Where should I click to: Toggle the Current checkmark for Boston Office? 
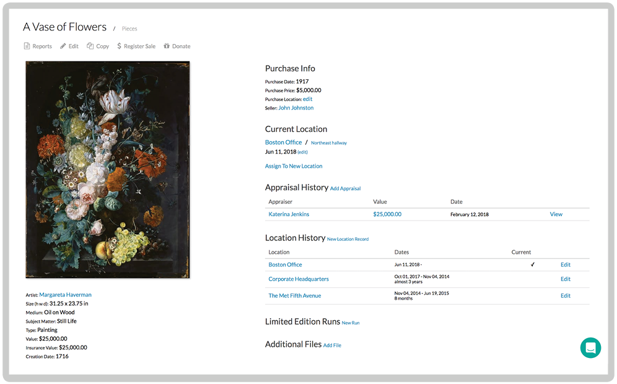click(532, 264)
